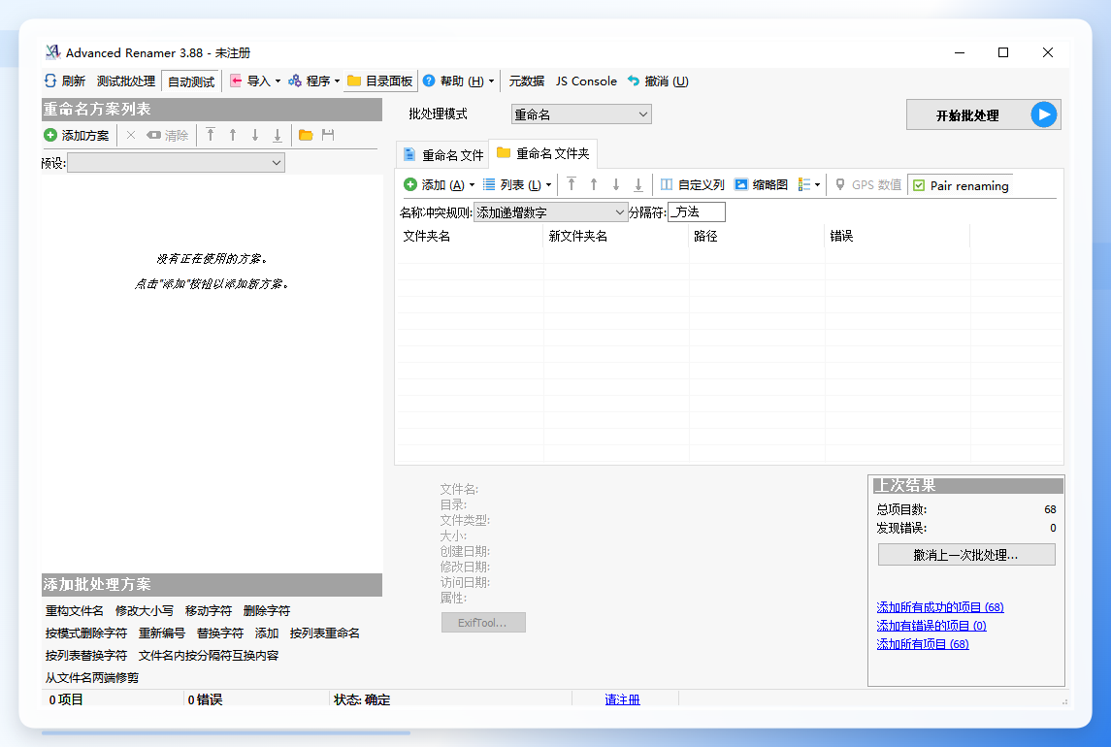
Task: Add 替换字符 method
Action: pyautogui.click(x=219, y=633)
